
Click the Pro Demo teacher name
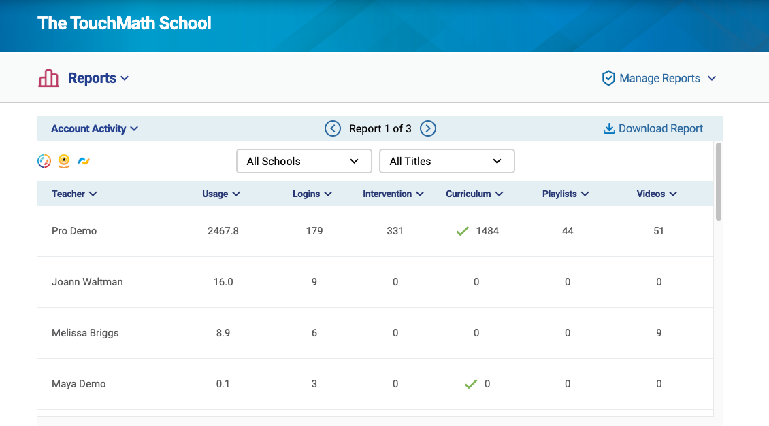pos(74,231)
